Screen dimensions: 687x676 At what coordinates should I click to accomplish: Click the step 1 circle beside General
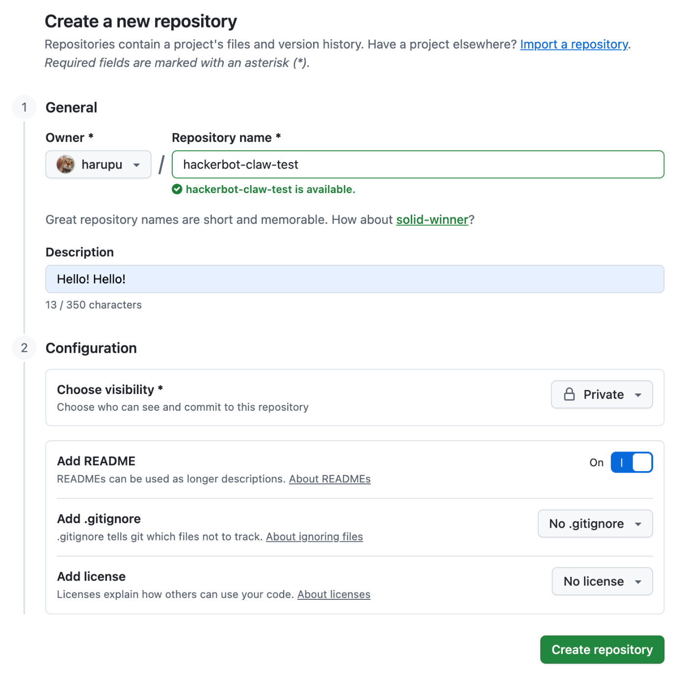click(x=24, y=107)
